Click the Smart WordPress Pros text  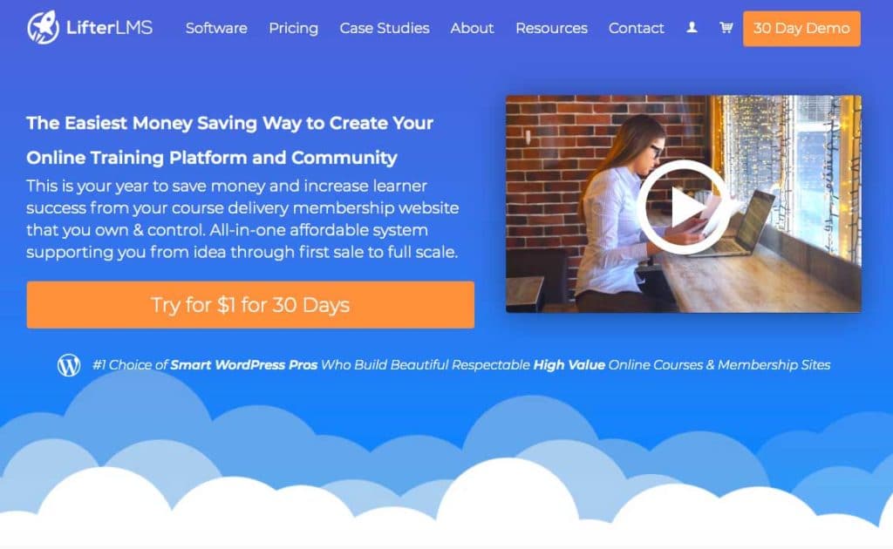point(244,364)
